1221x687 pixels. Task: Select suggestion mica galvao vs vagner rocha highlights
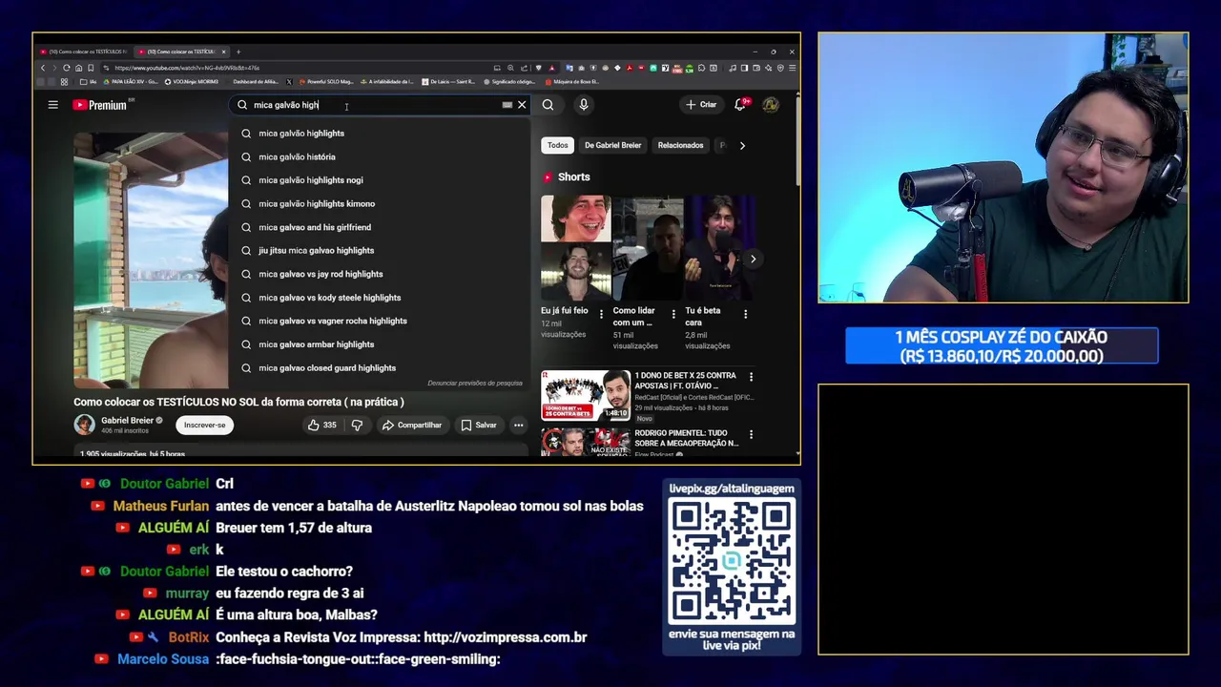pyautogui.click(x=379, y=321)
